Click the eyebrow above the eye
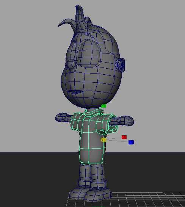Image resolution: width=185 pixels, height=207 pixels. coord(89,35)
